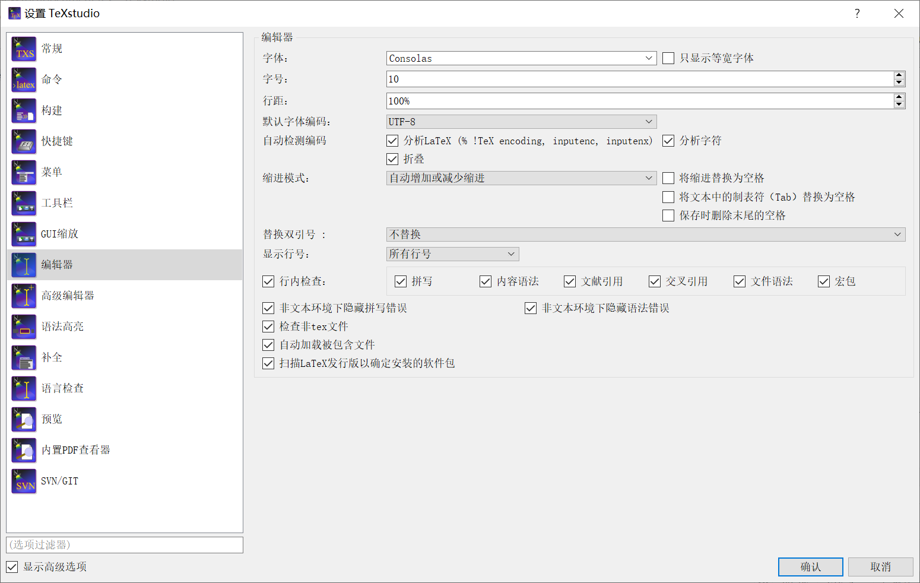Viewport: 920px width, 583px height.
Task: Toggle the 行内检查 checkbox
Action: click(x=268, y=281)
